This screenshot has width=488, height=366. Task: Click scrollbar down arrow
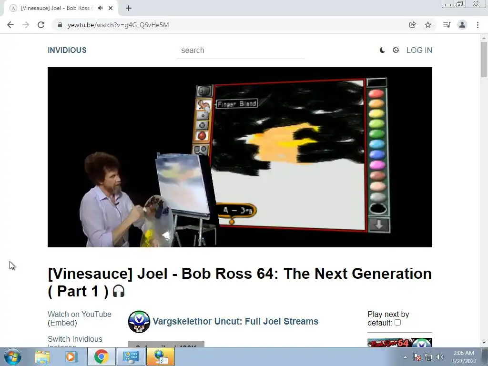(x=484, y=343)
